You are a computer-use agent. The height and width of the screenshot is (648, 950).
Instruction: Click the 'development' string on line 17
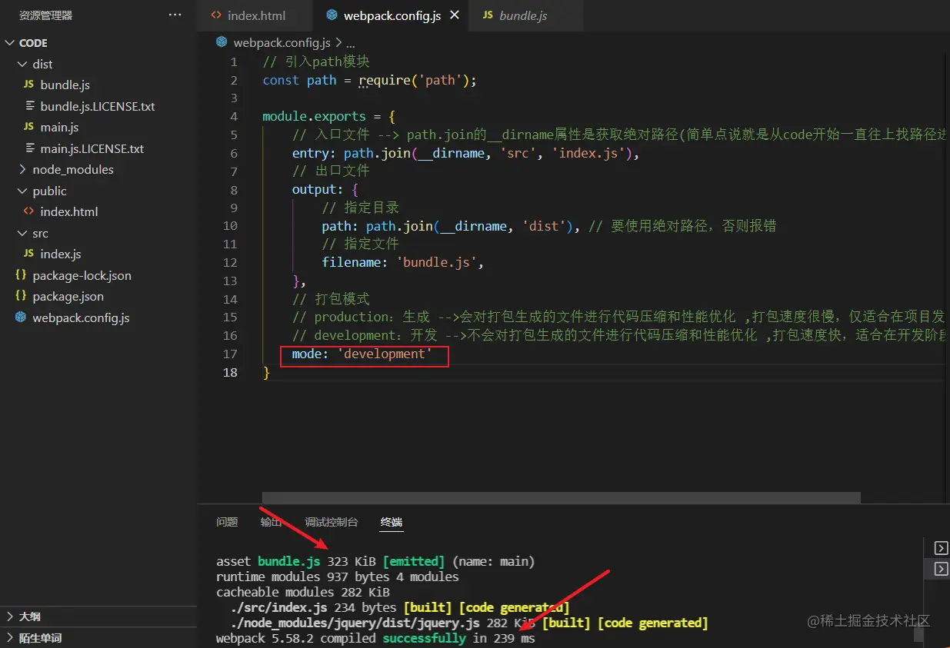(x=385, y=354)
